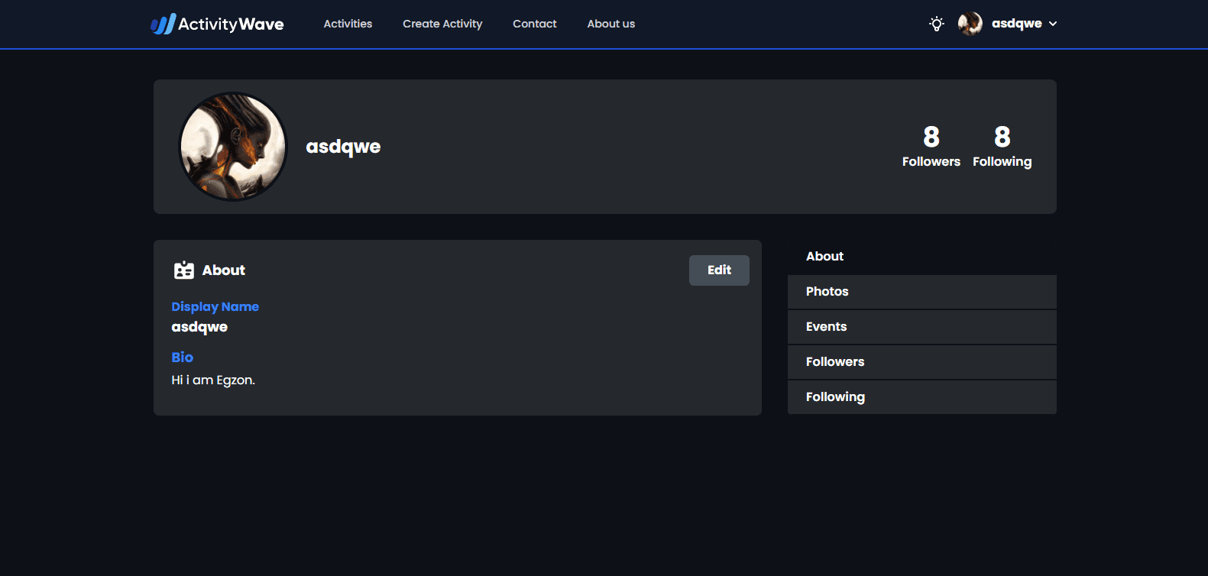
Task: Click the 8 Following count in header
Action: (x=1002, y=147)
